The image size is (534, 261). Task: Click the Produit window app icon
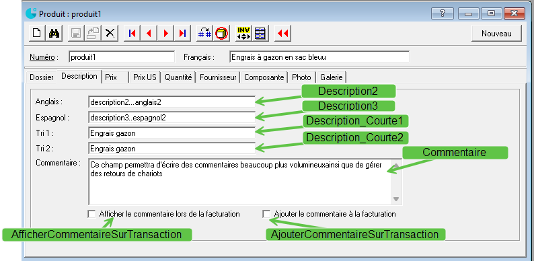pyautogui.click(x=31, y=13)
